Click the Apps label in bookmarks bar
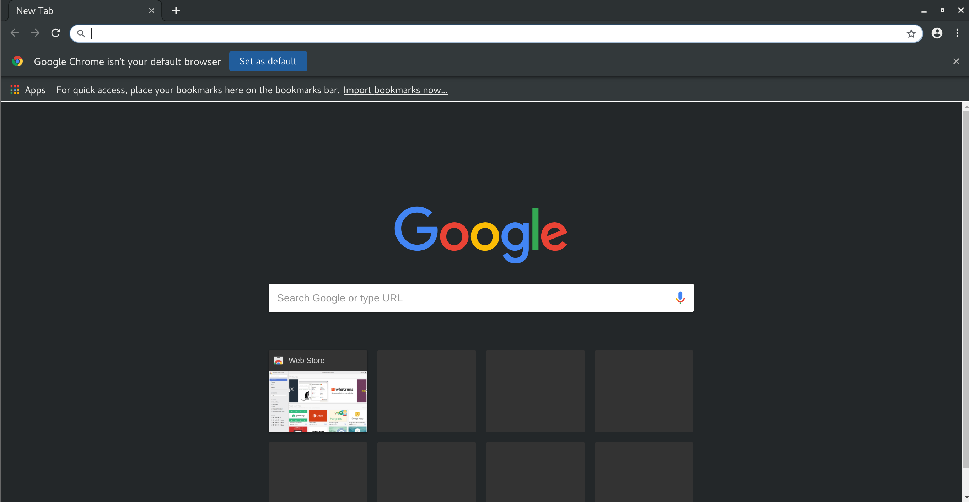The height and width of the screenshot is (502, 969). point(35,90)
